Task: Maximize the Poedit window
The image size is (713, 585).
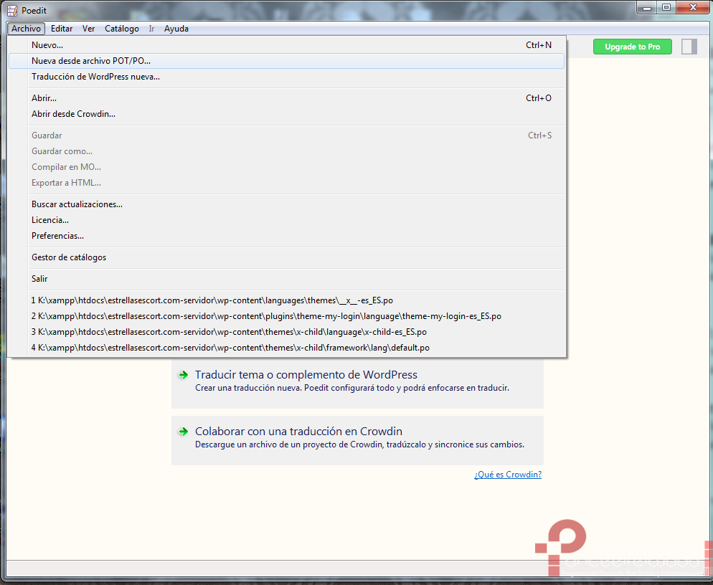Action: (x=666, y=8)
